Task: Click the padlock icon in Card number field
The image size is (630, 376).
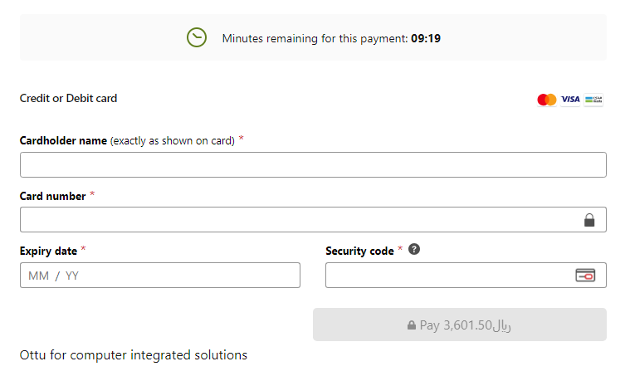Action: [589, 220]
